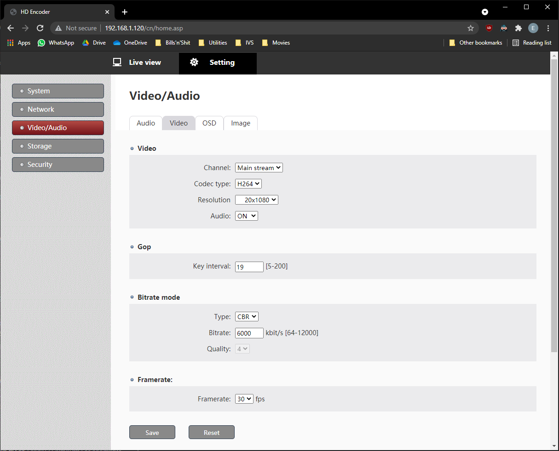Select the Video tab
559x451 pixels.
point(179,123)
